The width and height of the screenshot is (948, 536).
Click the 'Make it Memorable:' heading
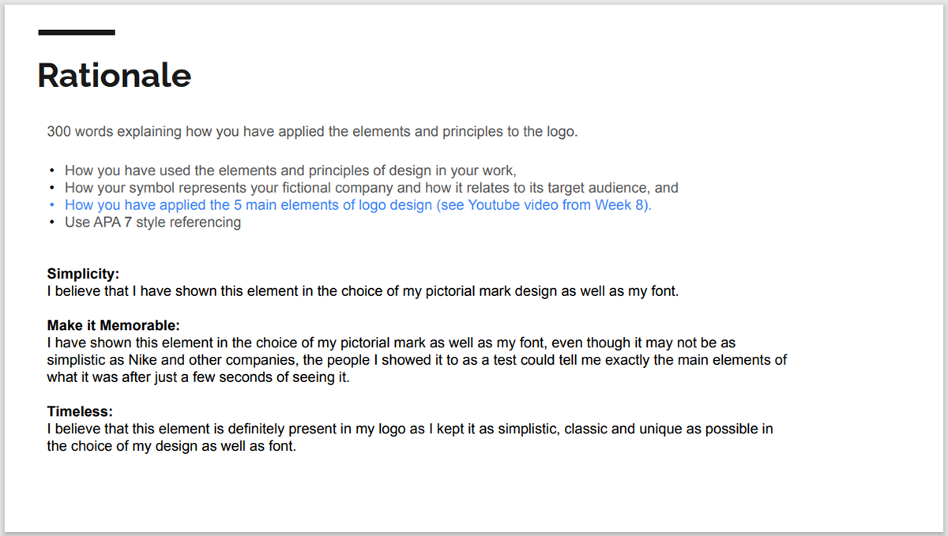click(113, 325)
